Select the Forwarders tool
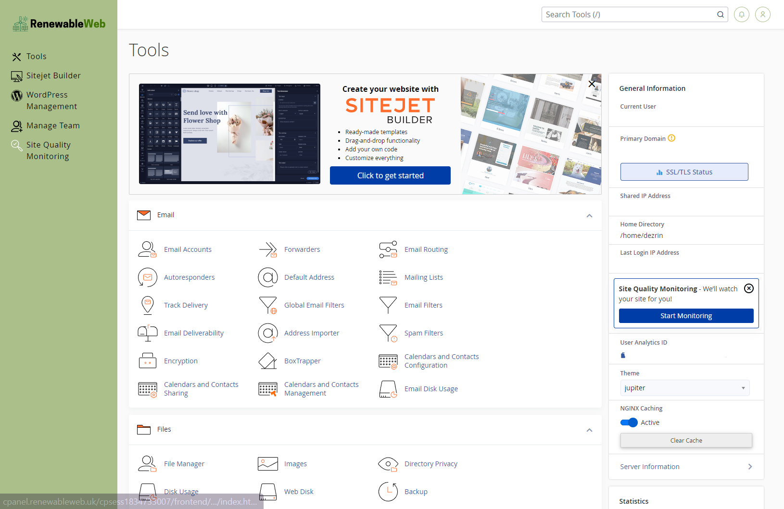The width and height of the screenshot is (784, 509). click(302, 249)
